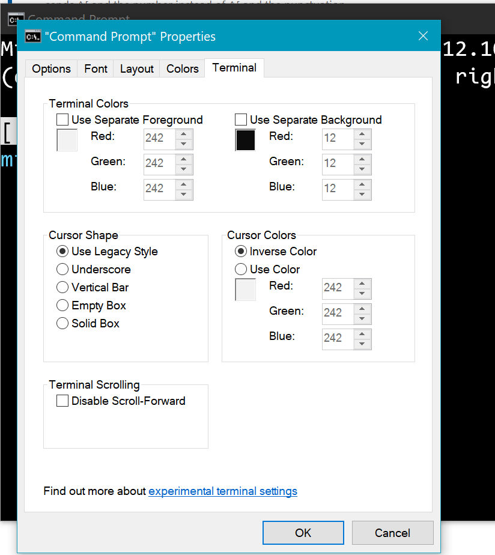The height and width of the screenshot is (555, 495).
Task: Open the Layout tab
Action: (137, 68)
